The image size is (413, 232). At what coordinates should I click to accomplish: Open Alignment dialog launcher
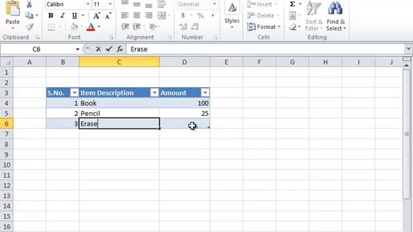[169, 37]
